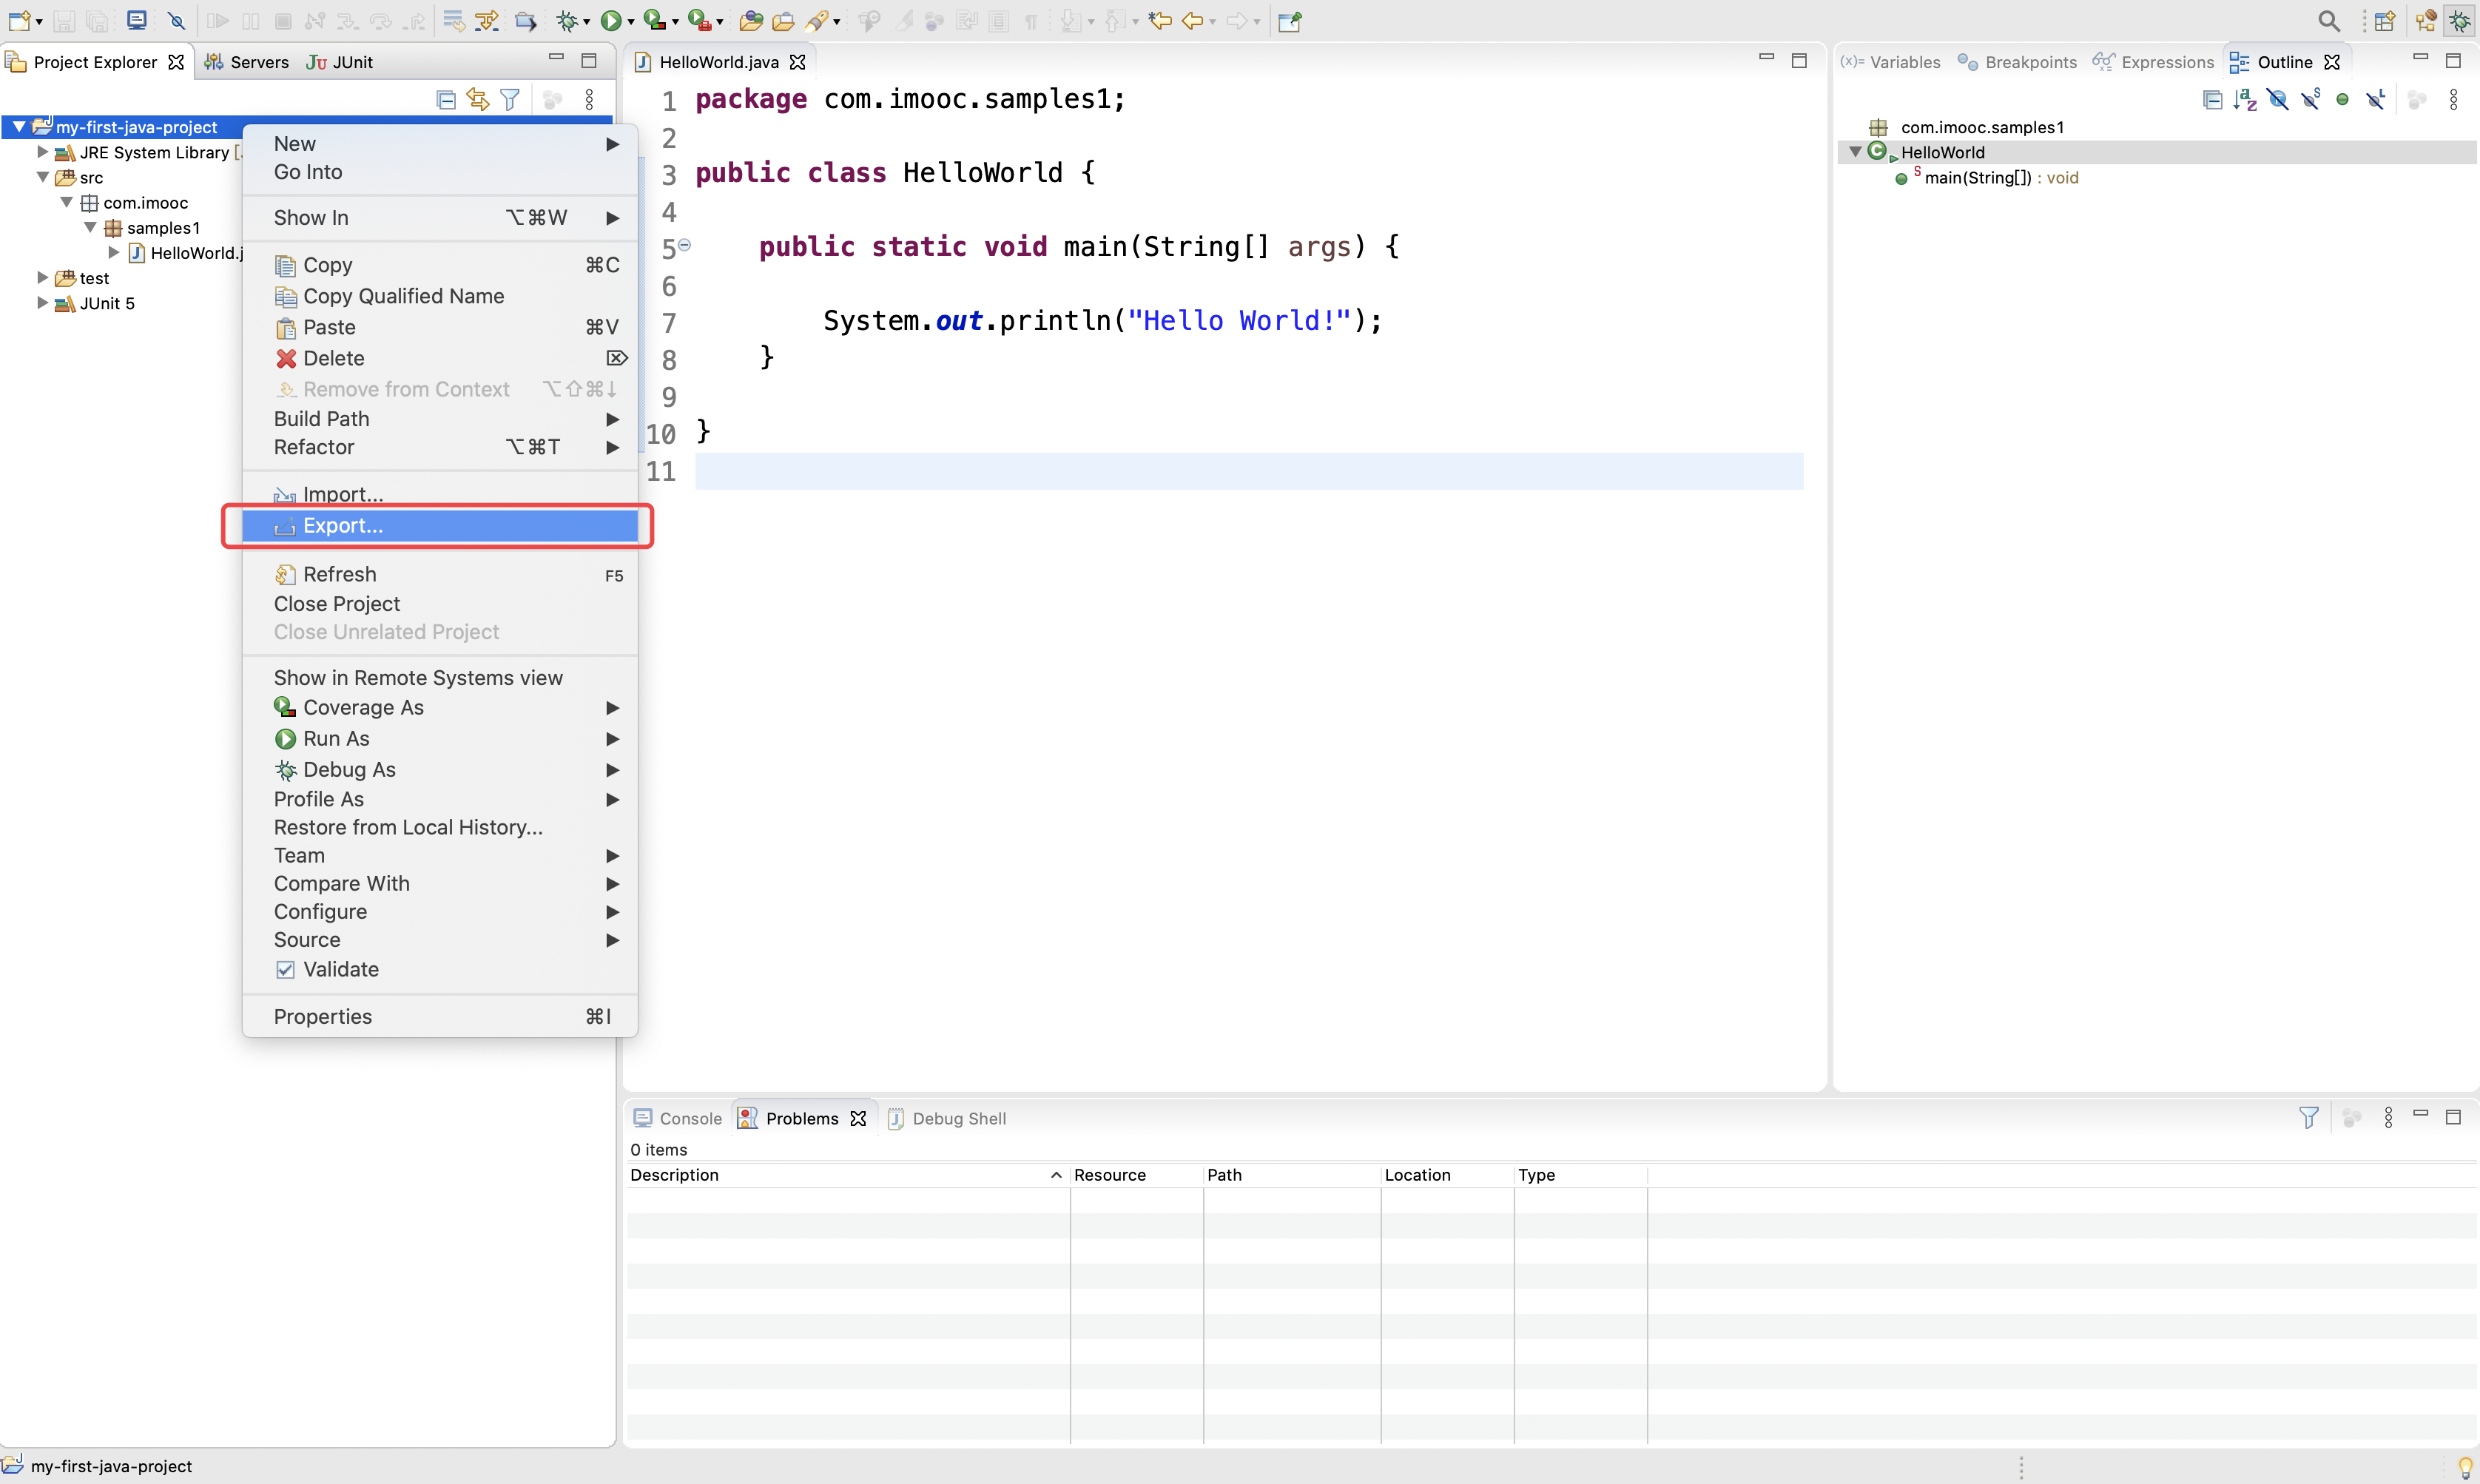Click the magnifier quick access search

[2329, 21]
